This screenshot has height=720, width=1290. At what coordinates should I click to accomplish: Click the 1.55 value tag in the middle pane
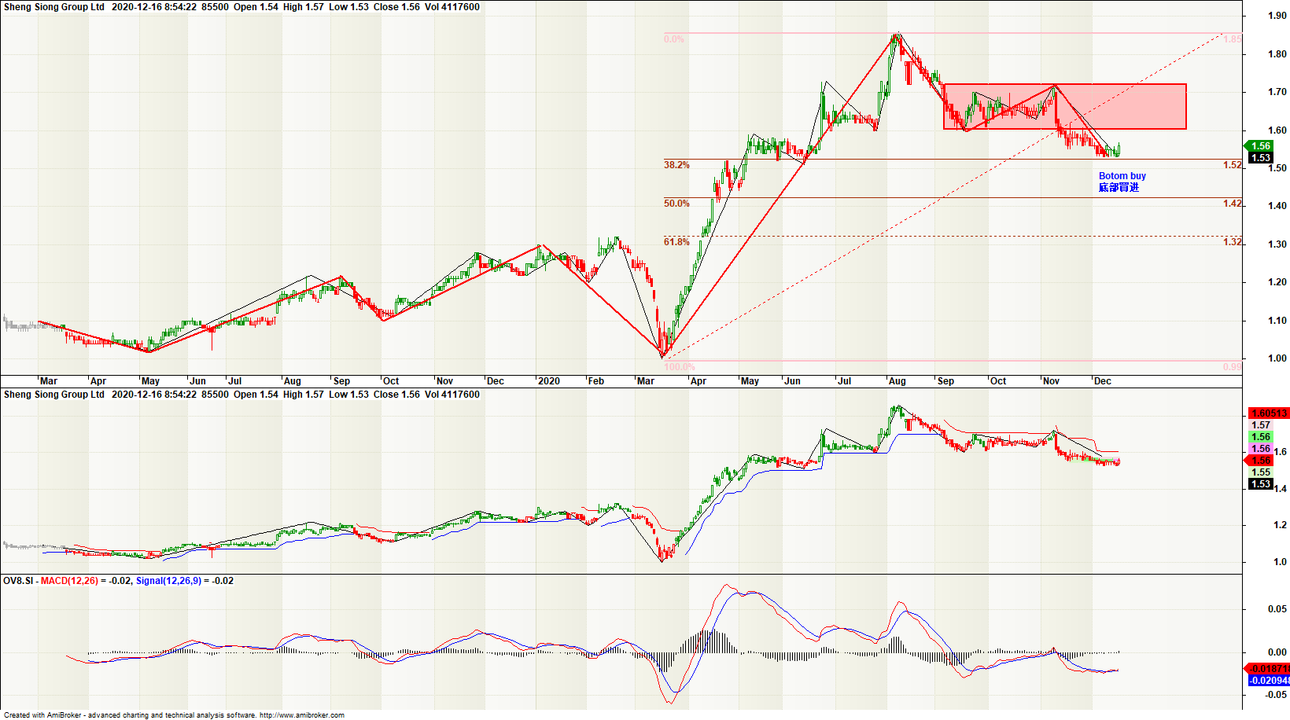coord(1261,472)
